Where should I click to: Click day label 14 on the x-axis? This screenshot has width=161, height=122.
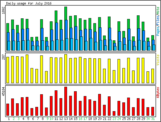(x=71, y=119)
